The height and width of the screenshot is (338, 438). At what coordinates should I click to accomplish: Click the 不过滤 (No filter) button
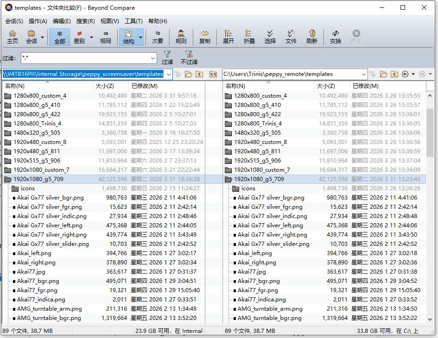189,57
